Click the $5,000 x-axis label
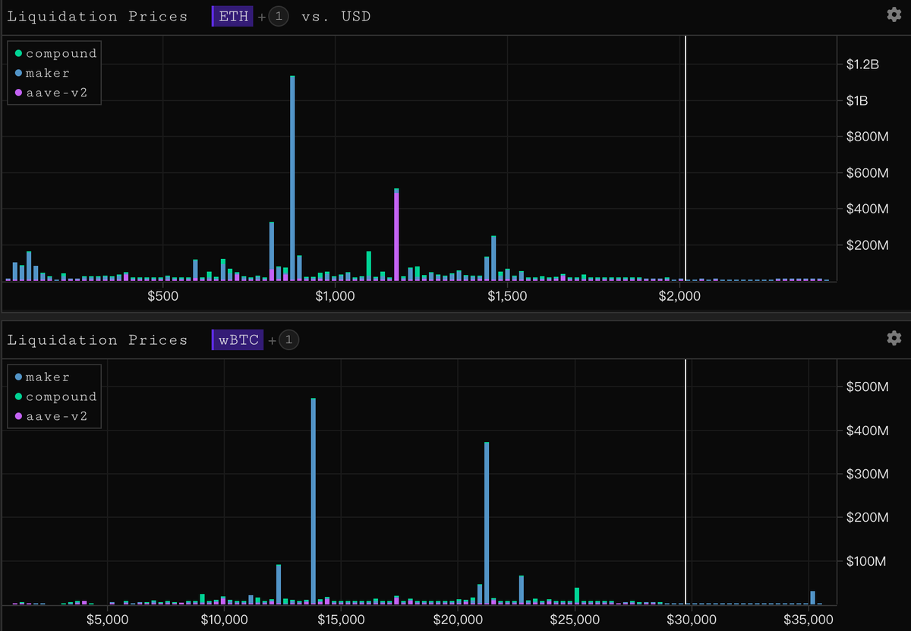Viewport: 911px width, 631px height. pyautogui.click(x=108, y=620)
